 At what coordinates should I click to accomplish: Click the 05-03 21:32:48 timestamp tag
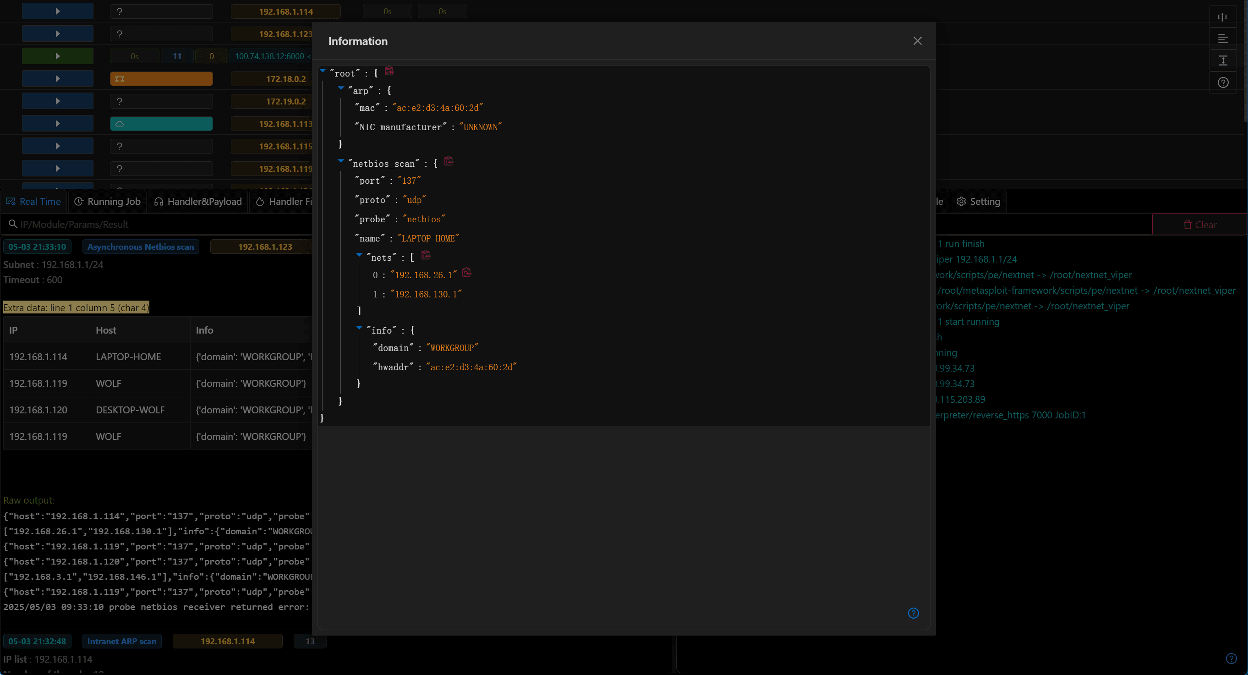click(x=37, y=641)
